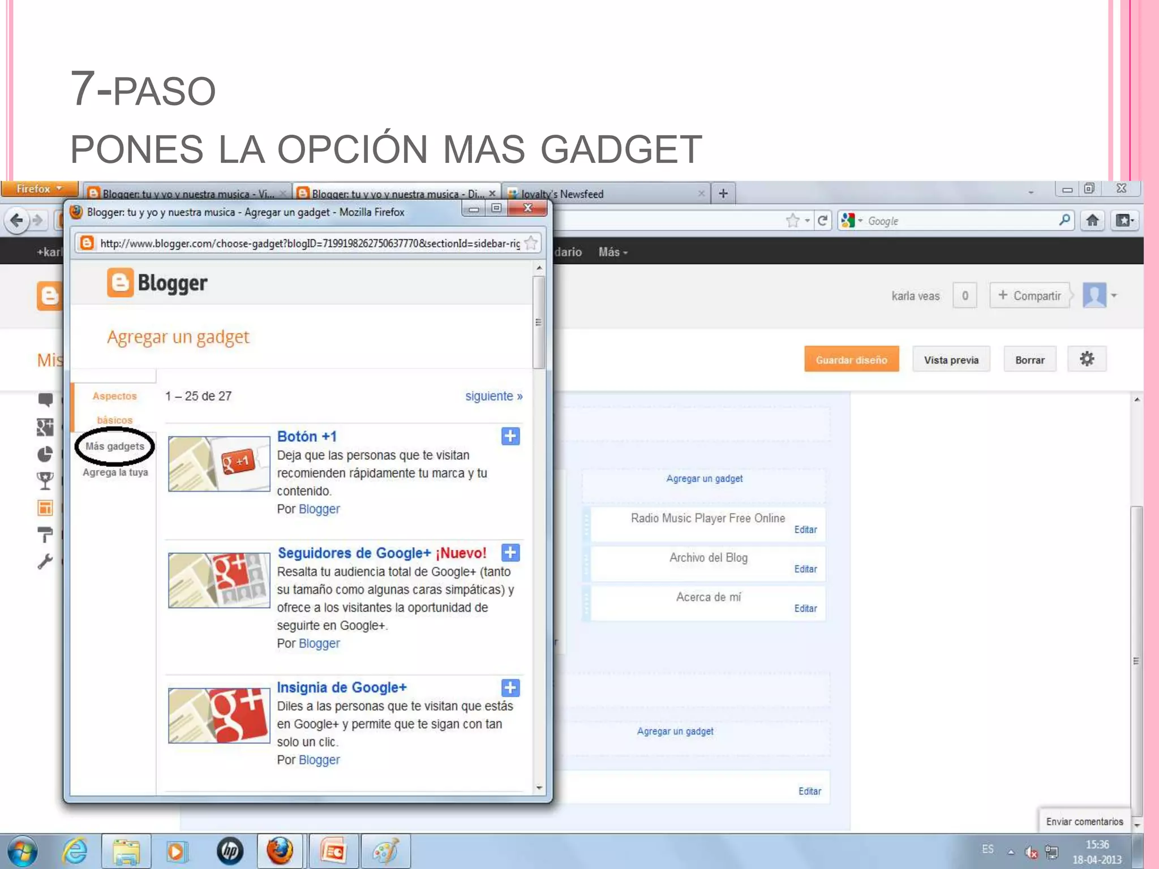Go to Firefox home page icon
The height and width of the screenshot is (869, 1159).
(1092, 220)
